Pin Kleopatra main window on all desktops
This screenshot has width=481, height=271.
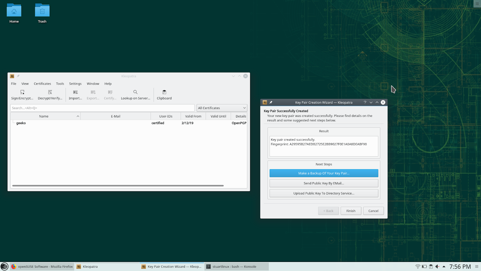click(x=18, y=76)
